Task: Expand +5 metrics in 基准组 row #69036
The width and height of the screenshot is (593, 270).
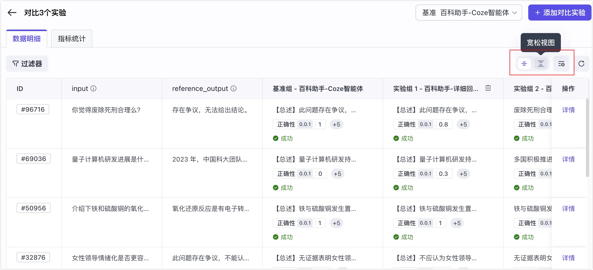Action: tap(337, 174)
